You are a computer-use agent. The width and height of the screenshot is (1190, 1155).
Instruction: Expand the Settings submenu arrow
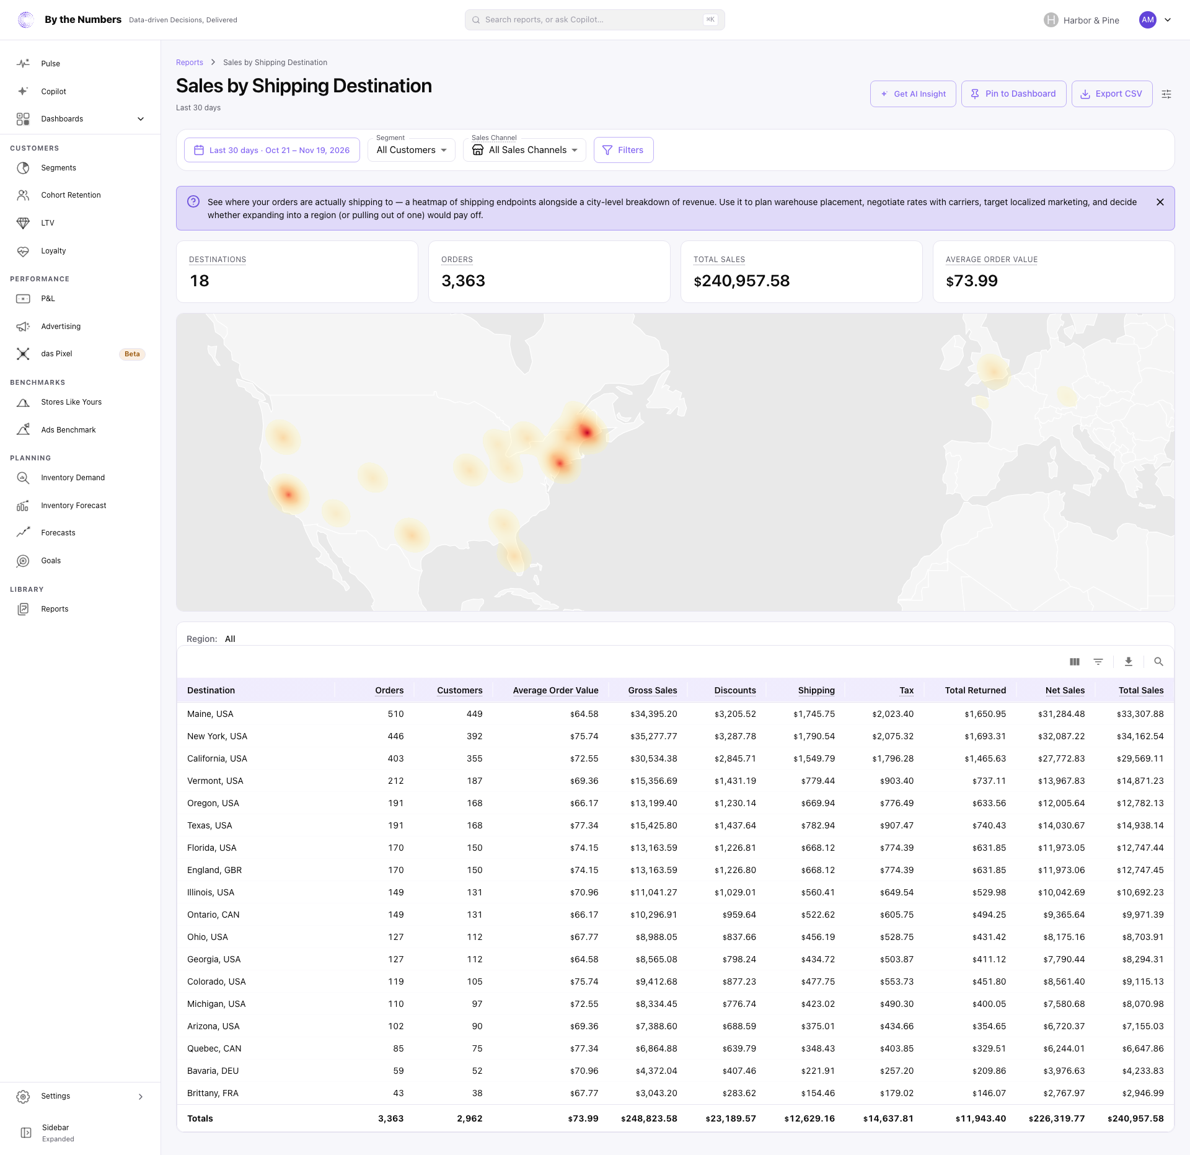tap(141, 1096)
